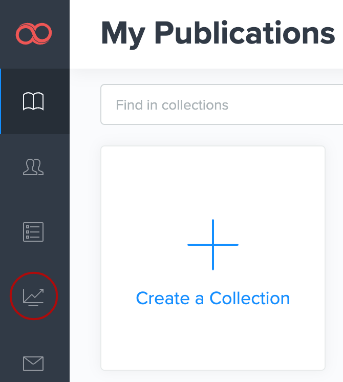Switch to the audience people tab
This screenshot has width=343, height=382.
[34, 166]
